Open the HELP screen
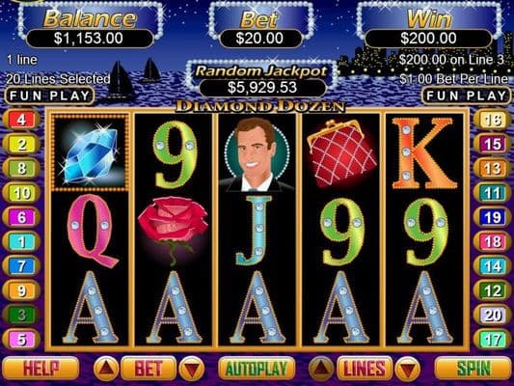 click(41, 369)
